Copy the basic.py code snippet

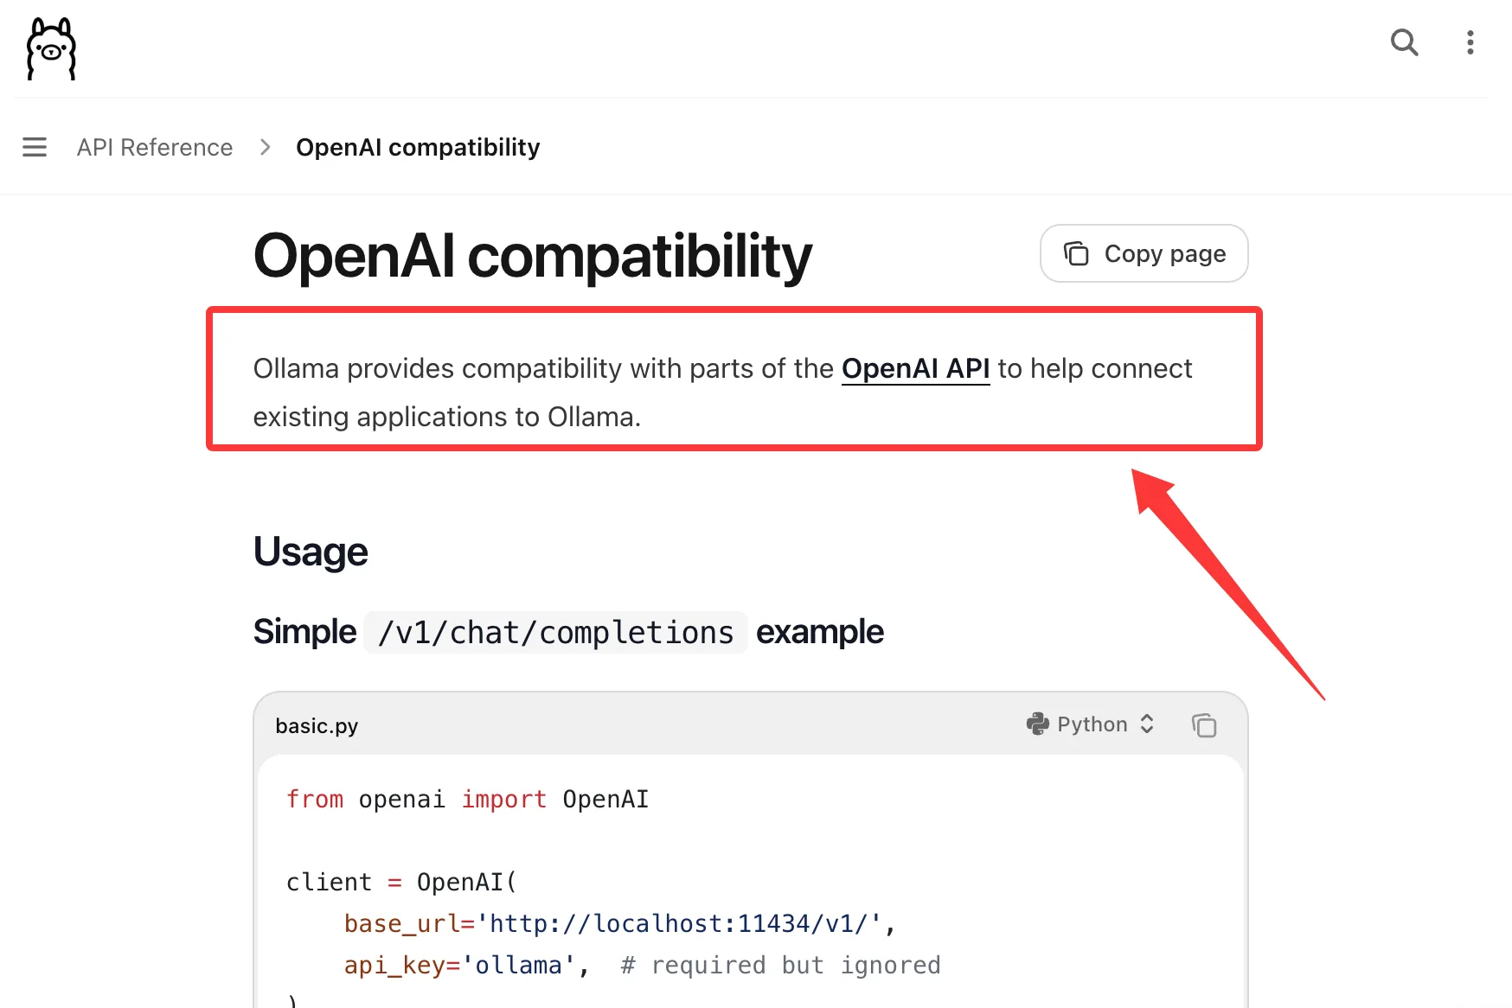(x=1203, y=724)
